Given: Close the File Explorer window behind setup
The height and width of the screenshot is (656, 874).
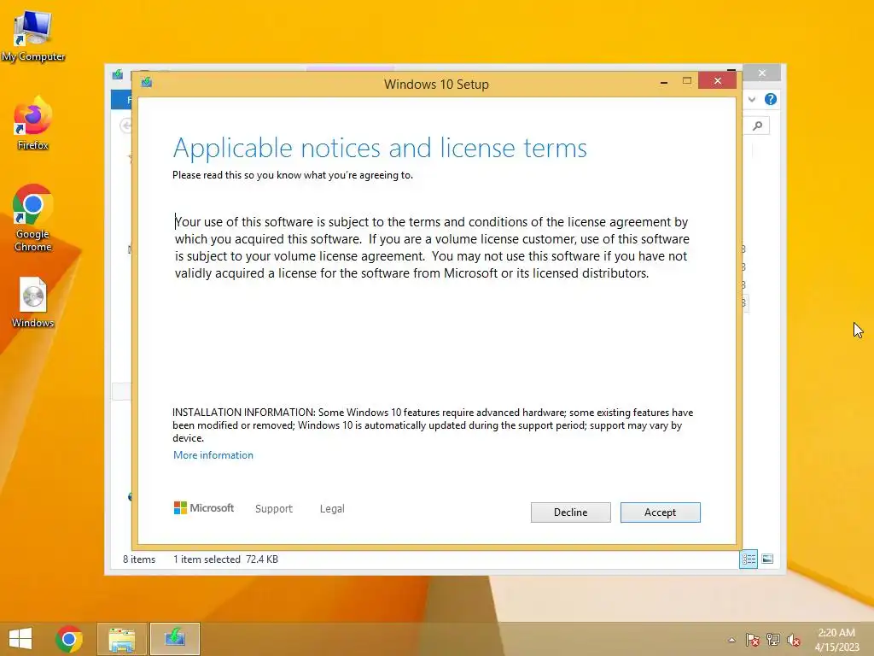Looking at the screenshot, I should [762, 73].
